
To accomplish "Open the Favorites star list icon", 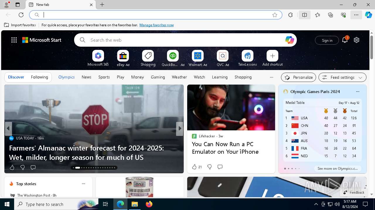I will tap(318, 15).
